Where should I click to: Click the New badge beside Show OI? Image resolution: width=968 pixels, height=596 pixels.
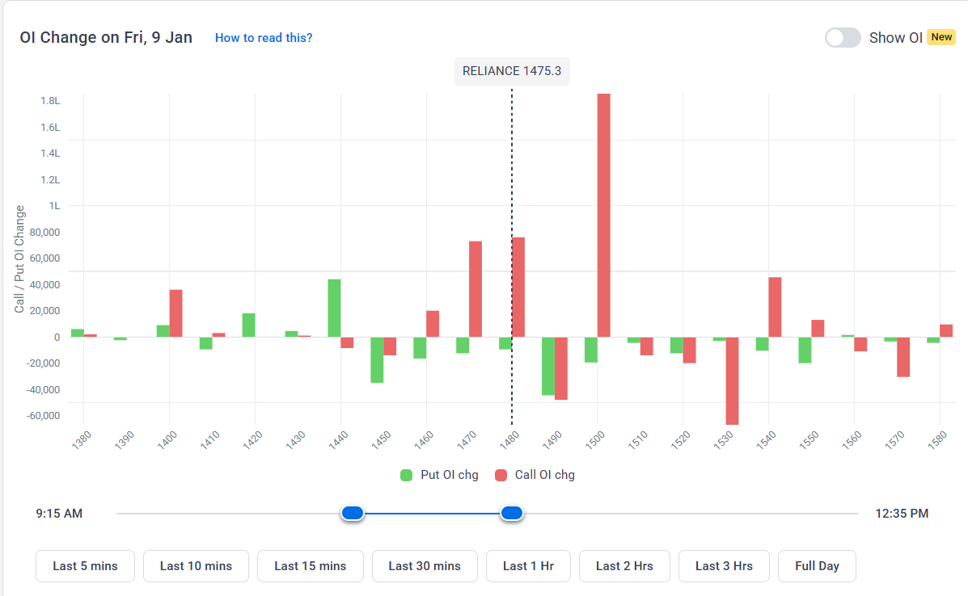(941, 37)
